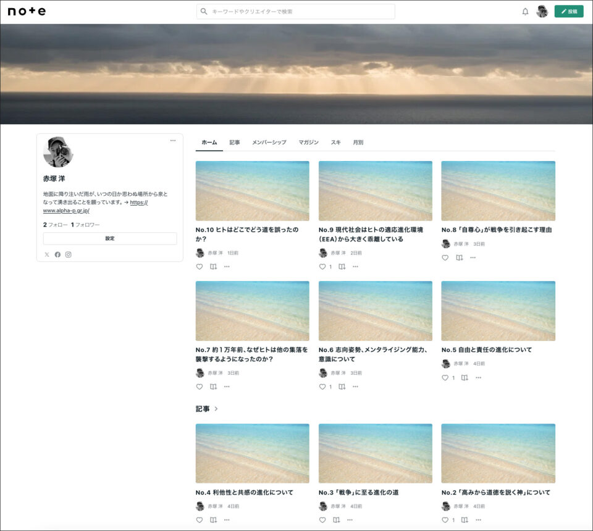Add No.5 article to a magazine
Screen dimensions: 593x531
[x=465, y=378]
